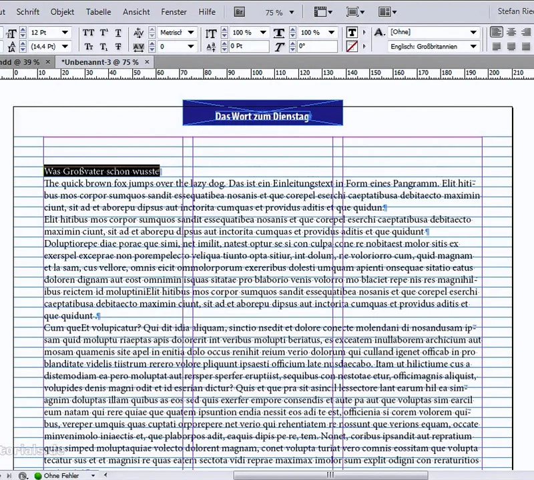
Task: Open the (14,4 Pt) leading dropdown
Action: (x=65, y=46)
